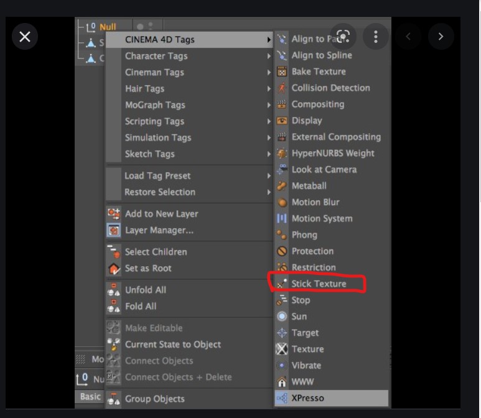Viewport: 481px width, 418px height.
Task: Open the three-dot more options button
Action: click(x=376, y=37)
